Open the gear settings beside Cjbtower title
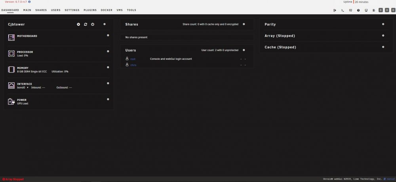 [x=105, y=24]
